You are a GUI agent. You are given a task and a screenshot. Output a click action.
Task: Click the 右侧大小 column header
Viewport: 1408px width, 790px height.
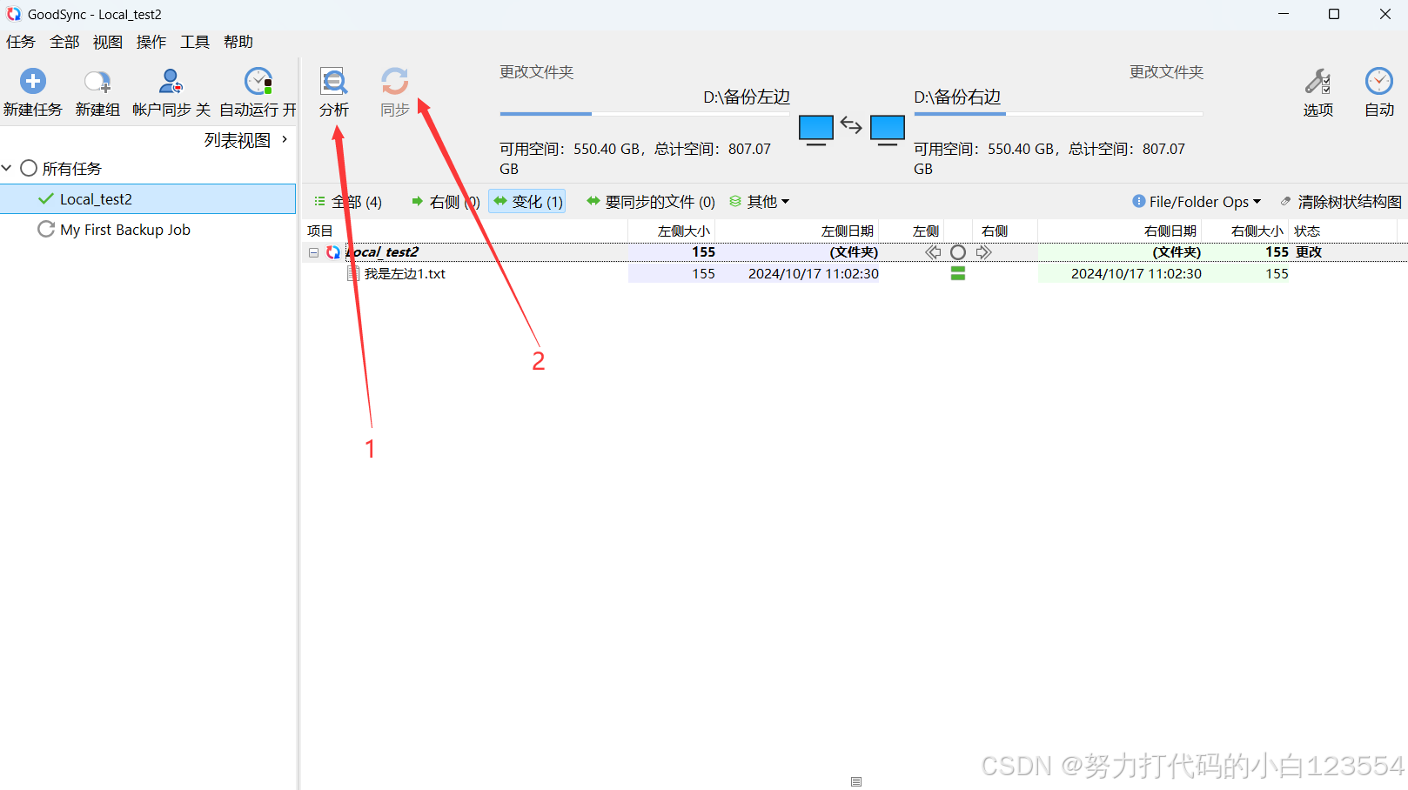[x=1257, y=231]
